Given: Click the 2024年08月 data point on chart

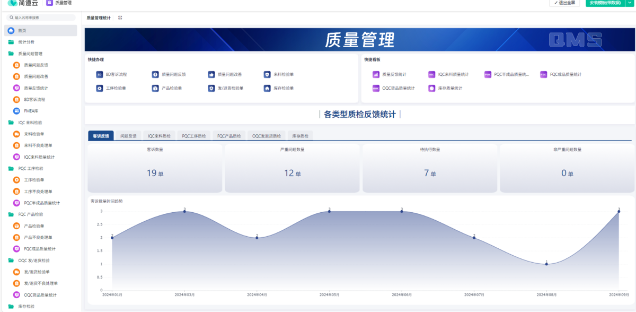Looking at the screenshot, I should tap(546, 264).
